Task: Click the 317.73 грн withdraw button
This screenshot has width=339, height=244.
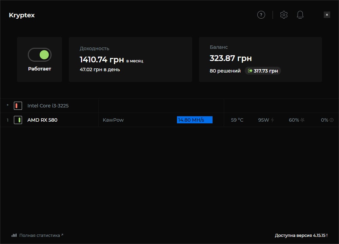Action: pyautogui.click(x=263, y=71)
